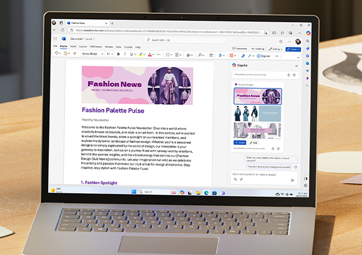This screenshot has height=255, width=362.
Task: Click the thumbs down icon in Copilot pane
Action: point(294,75)
